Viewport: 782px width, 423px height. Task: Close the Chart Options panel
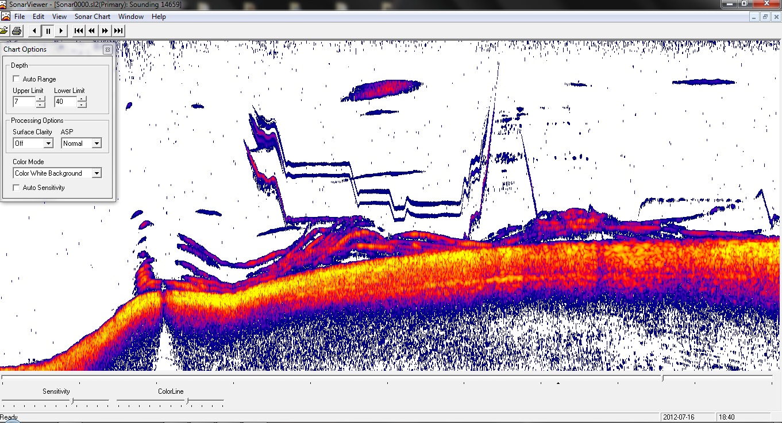click(107, 50)
